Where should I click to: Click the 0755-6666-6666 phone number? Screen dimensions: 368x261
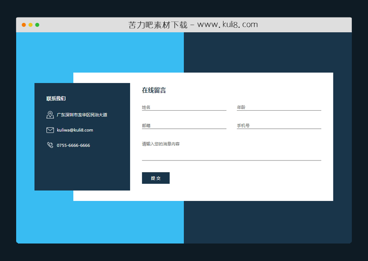pos(73,145)
